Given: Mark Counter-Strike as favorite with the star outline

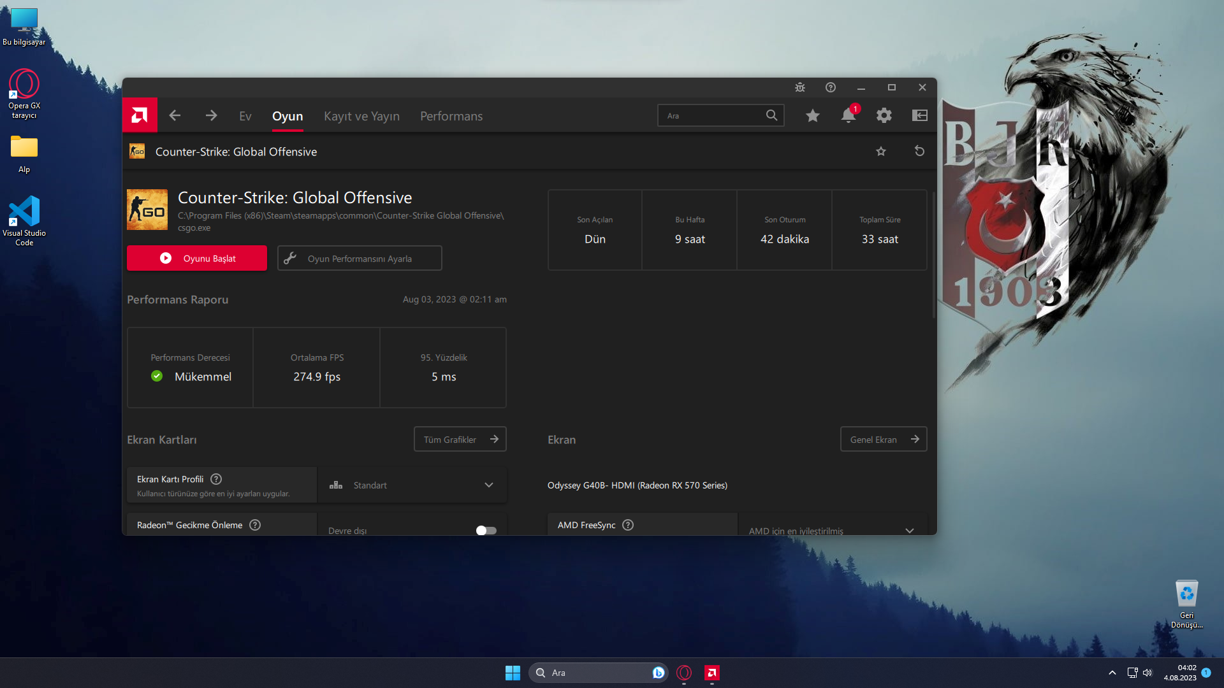Looking at the screenshot, I should tap(880, 151).
